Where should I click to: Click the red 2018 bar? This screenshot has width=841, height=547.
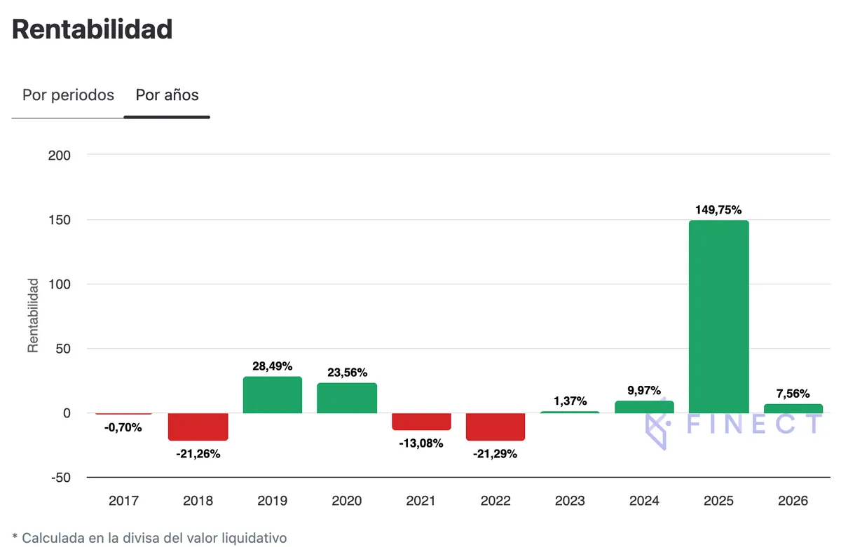point(198,427)
